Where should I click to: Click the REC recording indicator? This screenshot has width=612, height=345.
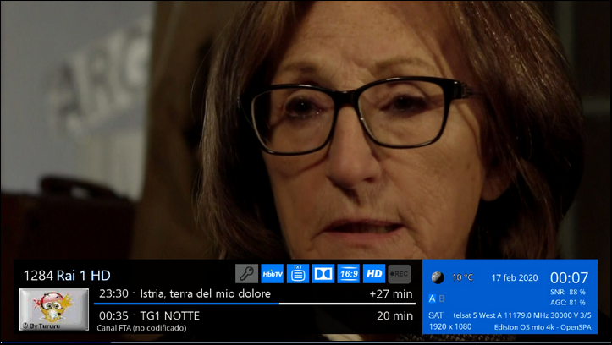400,274
